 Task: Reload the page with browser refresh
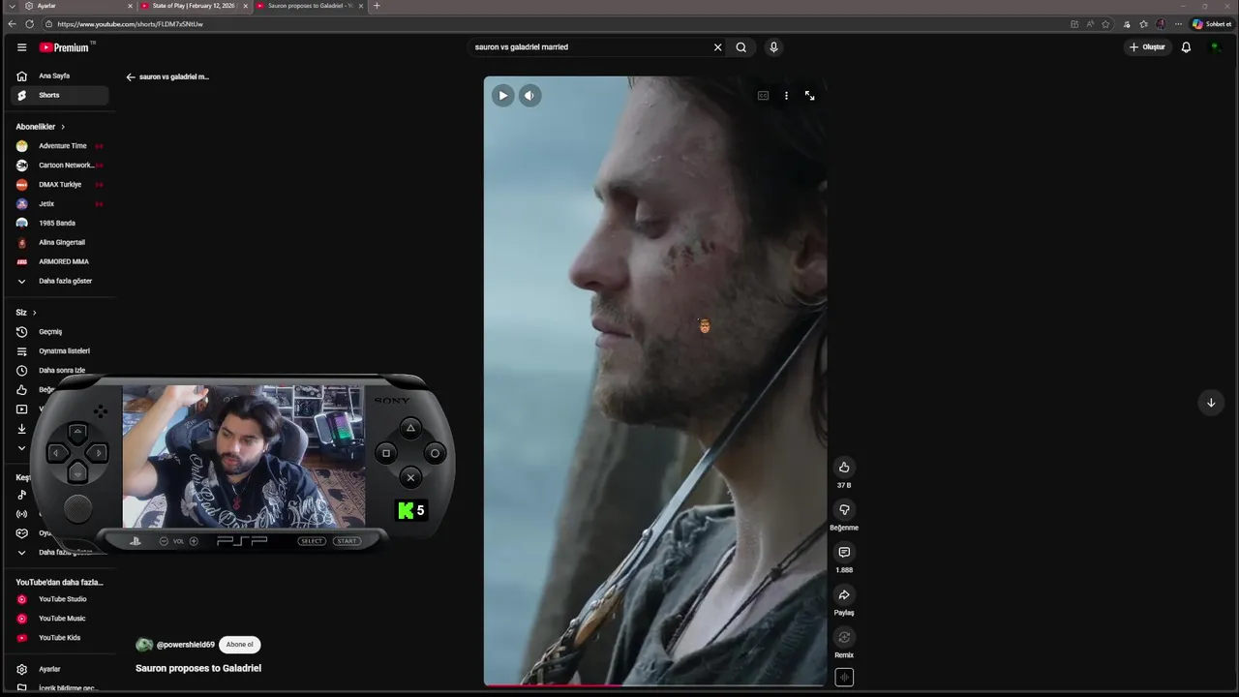(x=29, y=24)
